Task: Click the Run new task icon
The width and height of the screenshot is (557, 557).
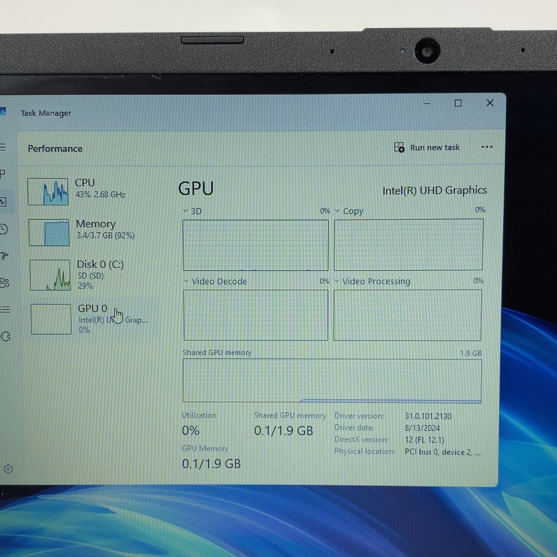Action: (x=399, y=147)
